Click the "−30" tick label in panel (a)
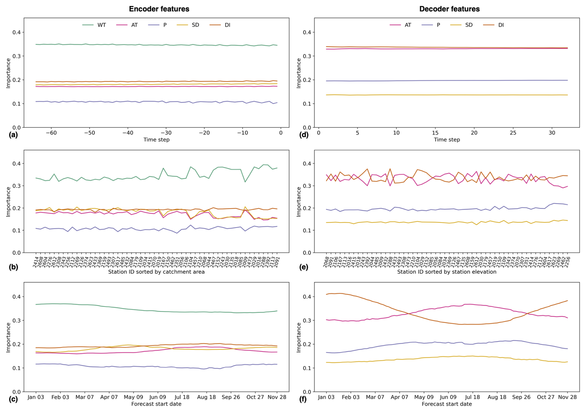This screenshot has width=586, height=412. pyautogui.click(x=166, y=133)
